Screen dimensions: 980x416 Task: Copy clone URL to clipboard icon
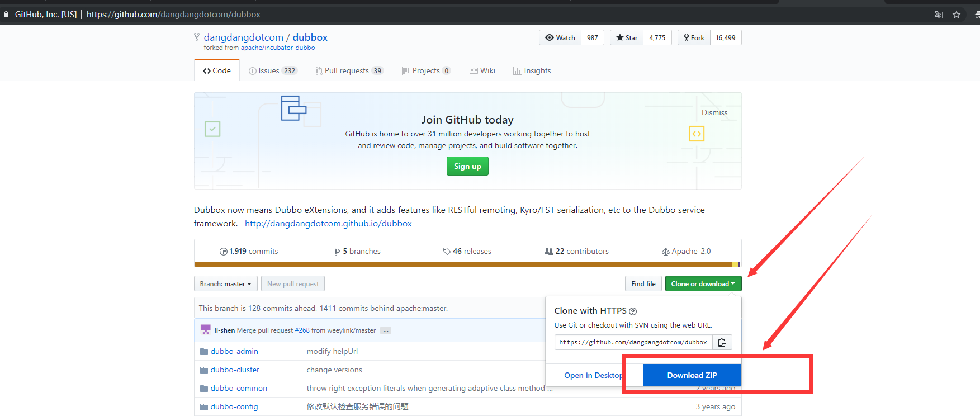point(722,342)
